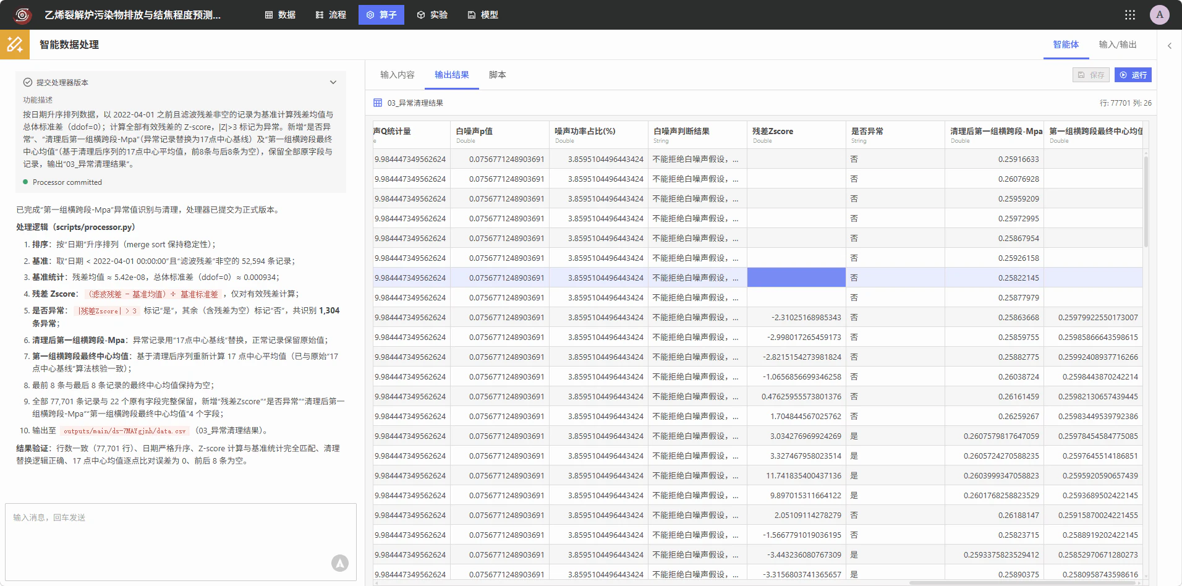Image resolution: width=1182 pixels, height=586 pixels.
Task: Open the 数据 navigation item
Action: (x=280, y=15)
